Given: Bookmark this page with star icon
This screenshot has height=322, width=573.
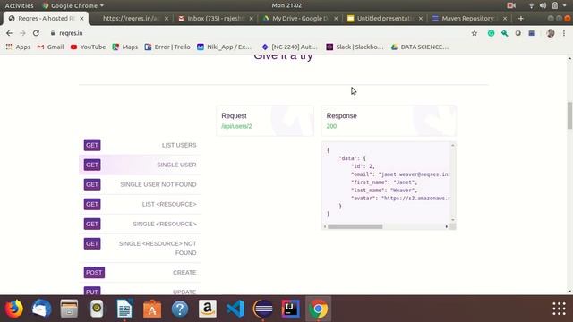Looking at the screenshot, I should click(x=475, y=33).
